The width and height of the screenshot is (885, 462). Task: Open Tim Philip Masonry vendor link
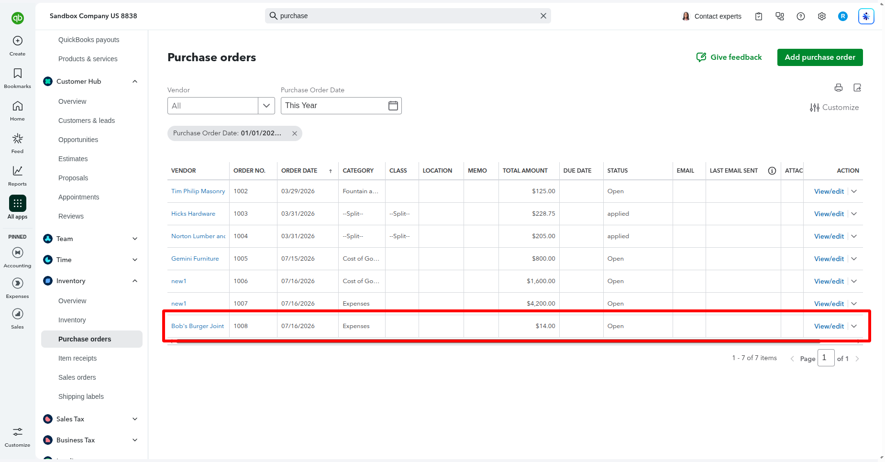coord(198,191)
